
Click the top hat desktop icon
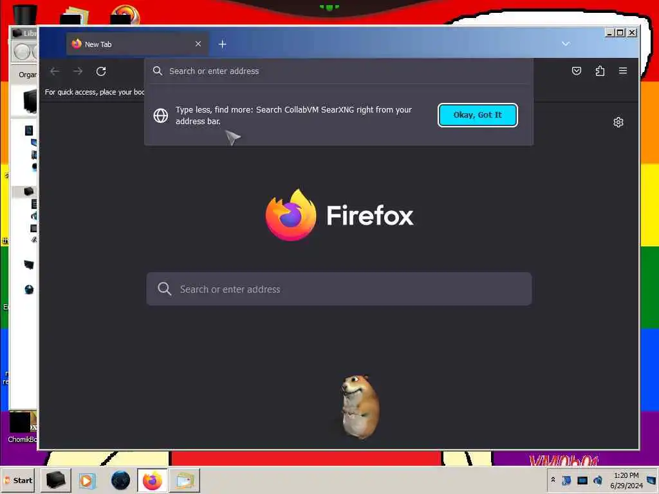point(25,15)
